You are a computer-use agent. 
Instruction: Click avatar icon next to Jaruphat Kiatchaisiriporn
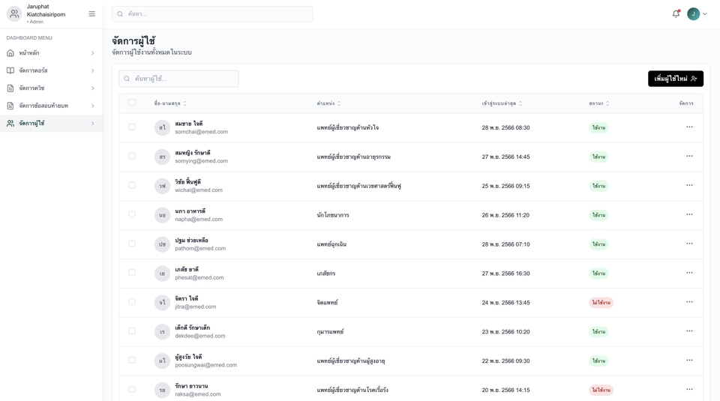click(14, 13)
